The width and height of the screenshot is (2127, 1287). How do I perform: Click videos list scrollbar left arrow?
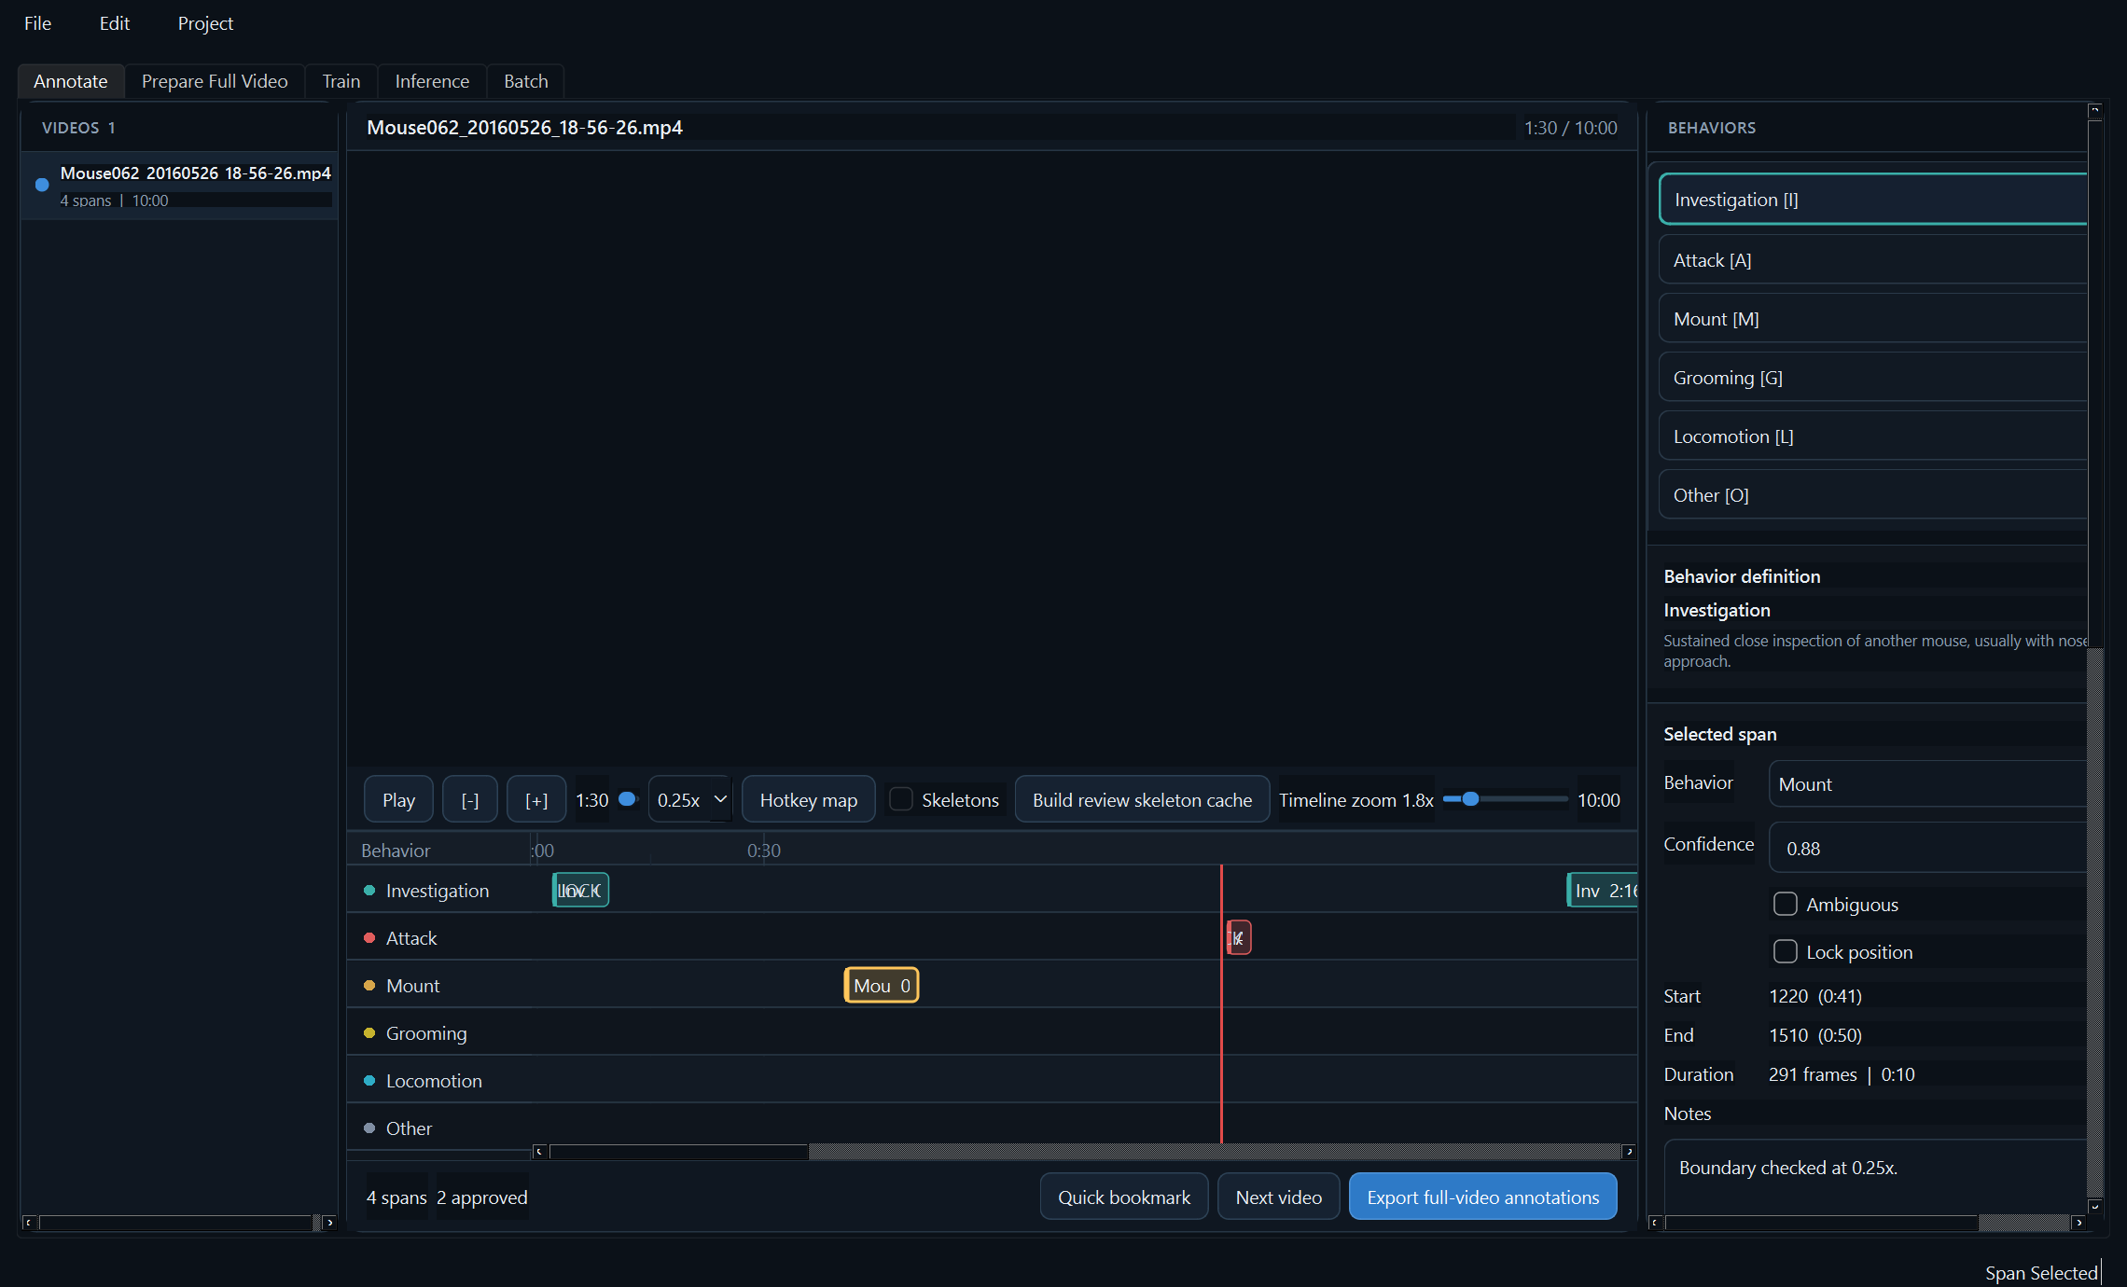29,1222
